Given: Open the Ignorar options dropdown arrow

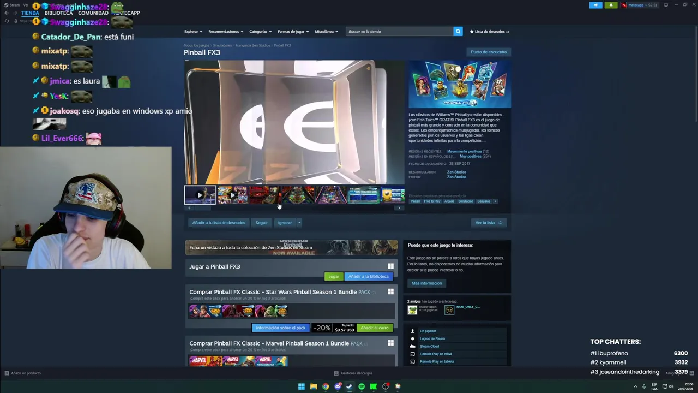Looking at the screenshot, I should coord(299,223).
